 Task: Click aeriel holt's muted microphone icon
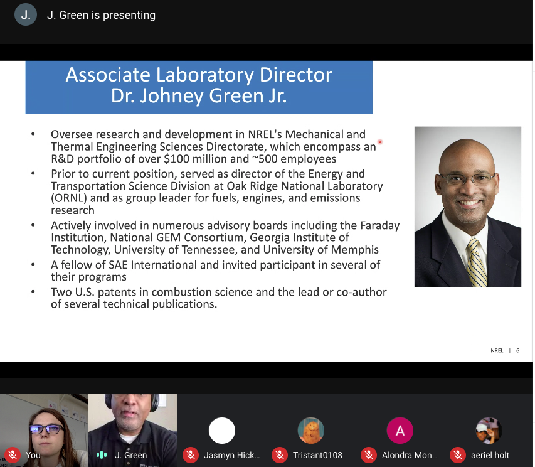(x=458, y=454)
